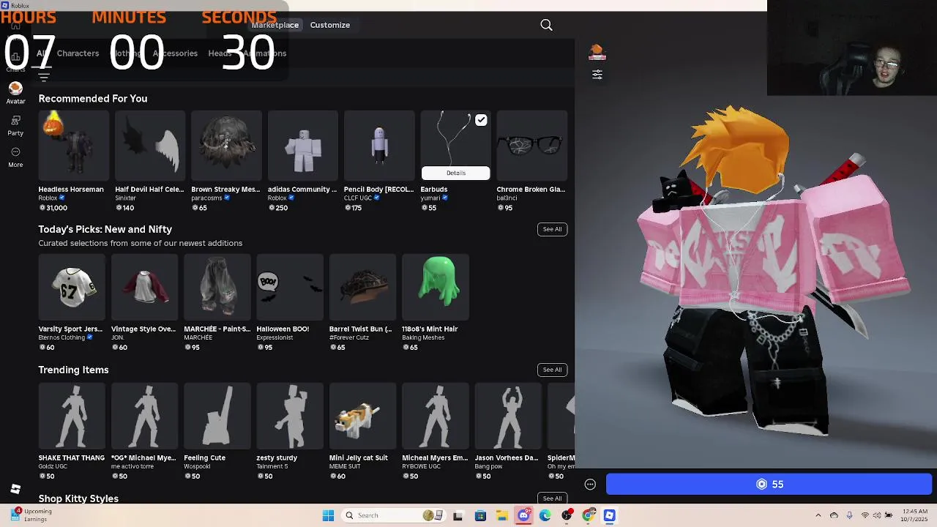This screenshot has height=527, width=937.
Task: Click the 'Eternos Clothing' creator name
Action: (x=61, y=337)
